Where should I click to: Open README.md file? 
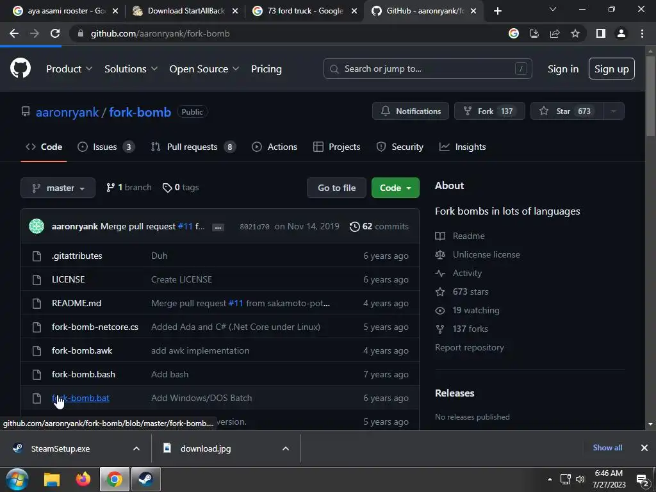click(76, 303)
